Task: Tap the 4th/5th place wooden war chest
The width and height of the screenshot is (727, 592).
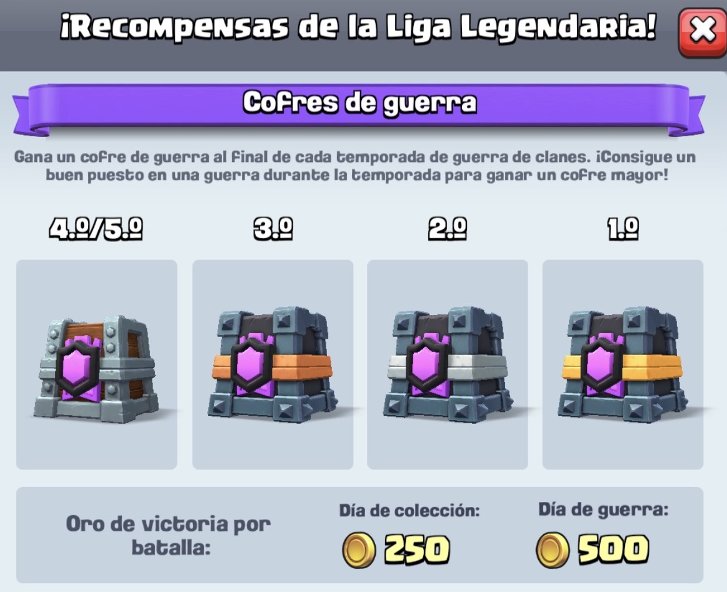Action: pyautogui.click(x=96, y=369)
